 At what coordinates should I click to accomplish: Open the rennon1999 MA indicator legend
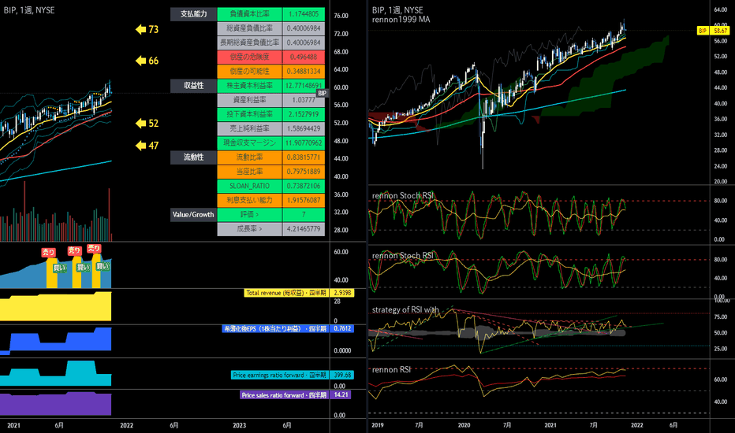tap(401, 19)
